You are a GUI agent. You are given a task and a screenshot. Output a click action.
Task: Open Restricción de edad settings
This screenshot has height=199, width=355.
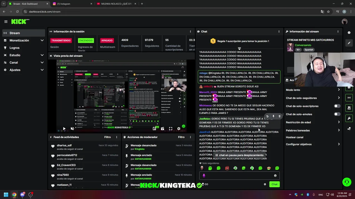click(313, 122)
